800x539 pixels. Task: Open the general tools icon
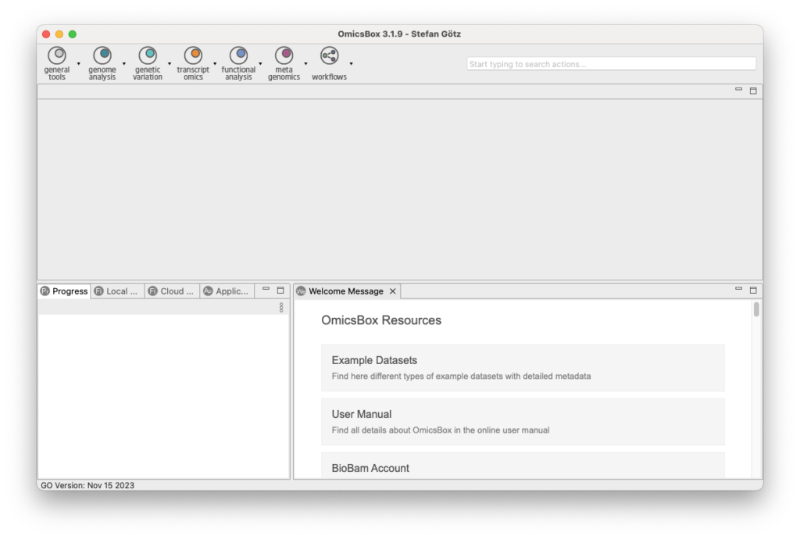pyautogui.click(x=56, y=55)
